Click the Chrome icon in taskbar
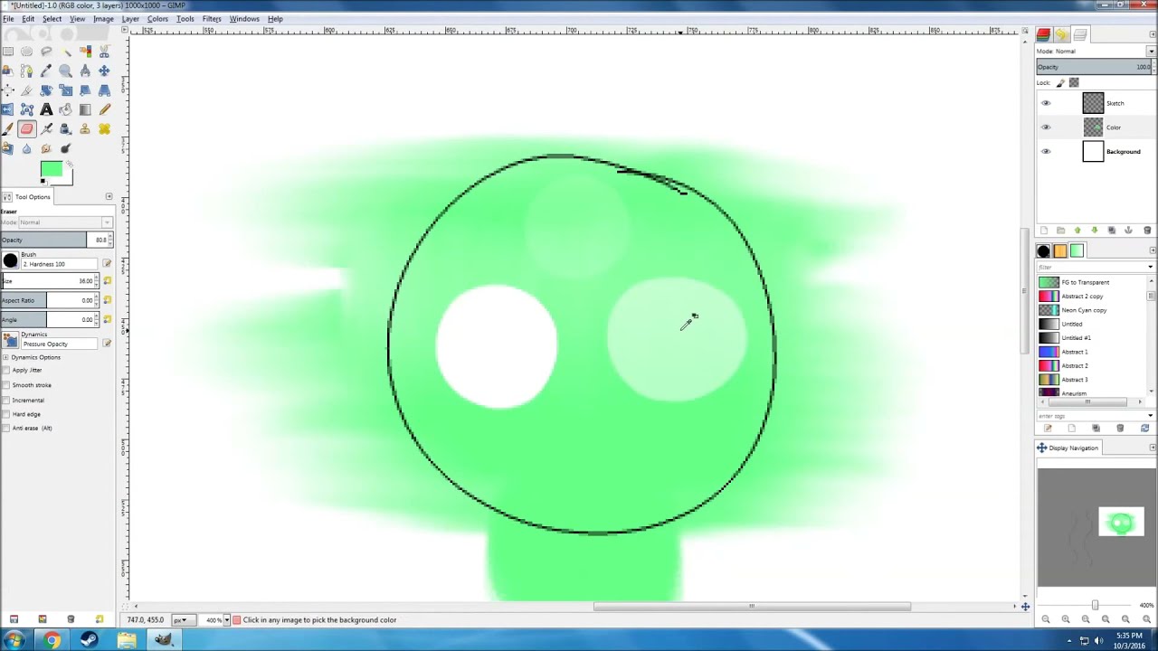 click(52, 640)
